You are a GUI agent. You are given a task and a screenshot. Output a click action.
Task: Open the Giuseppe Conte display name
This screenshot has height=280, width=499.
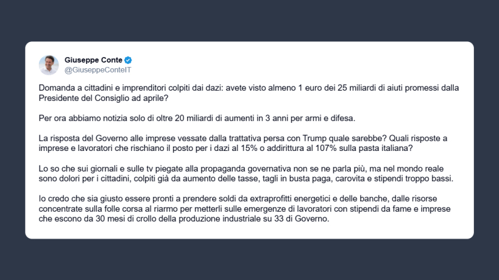pyautogui.click(x=94, y=60)
